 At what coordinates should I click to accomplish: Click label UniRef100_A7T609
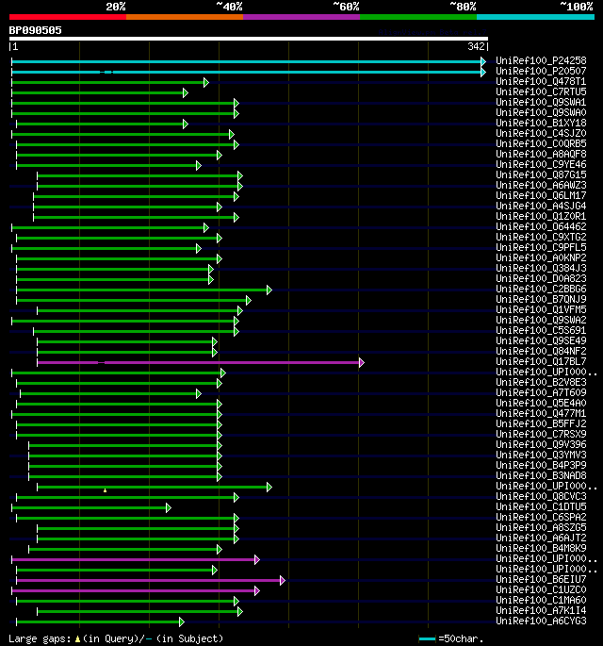coord(541,392)
